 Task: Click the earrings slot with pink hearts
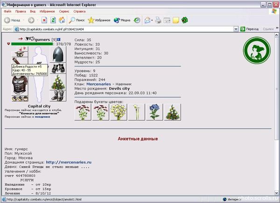click(x=23, y=49)
